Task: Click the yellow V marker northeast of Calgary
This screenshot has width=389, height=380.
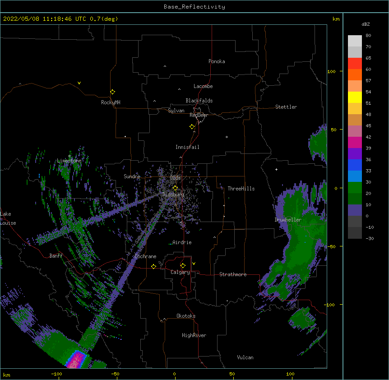Action: click(194, 264)
